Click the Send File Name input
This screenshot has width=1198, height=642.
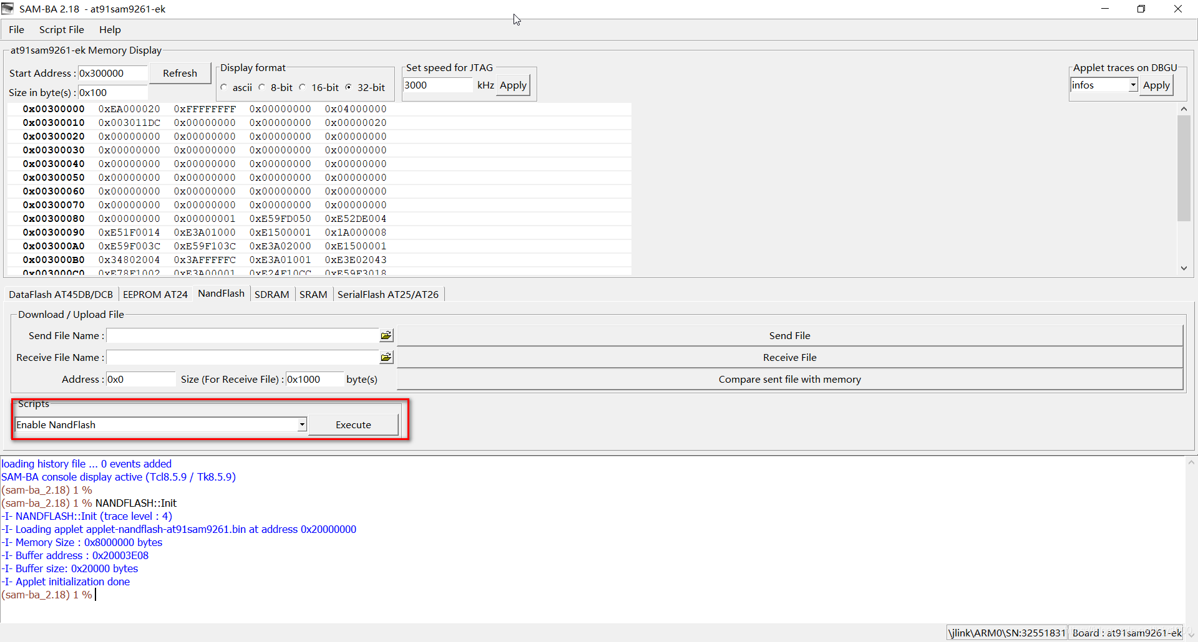point(243,335)
